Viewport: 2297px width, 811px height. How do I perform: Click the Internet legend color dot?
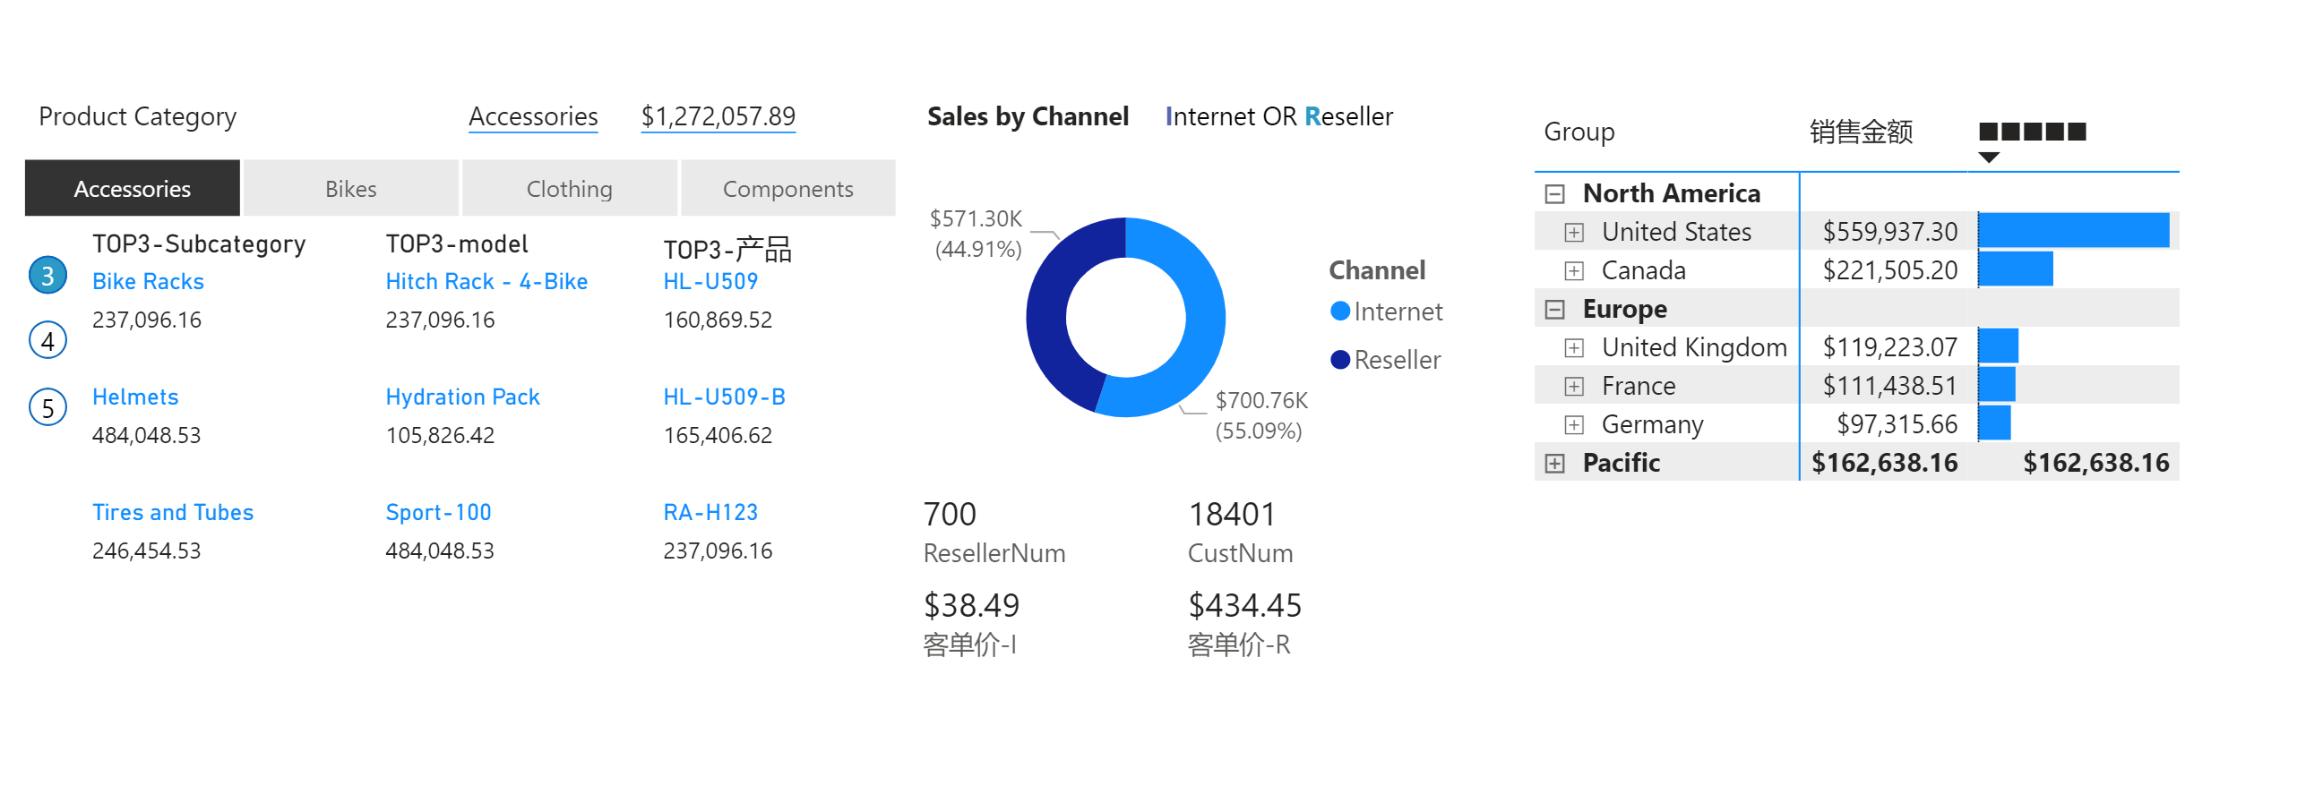tap(1340, 312)
